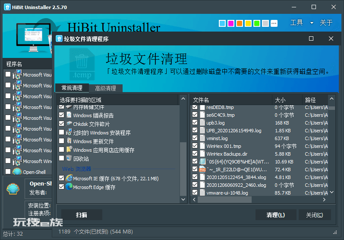The width and height of the screenshot is (344, 240).
Task: Switch to 高级清理 tab
Action: click(x=105, y=88)
